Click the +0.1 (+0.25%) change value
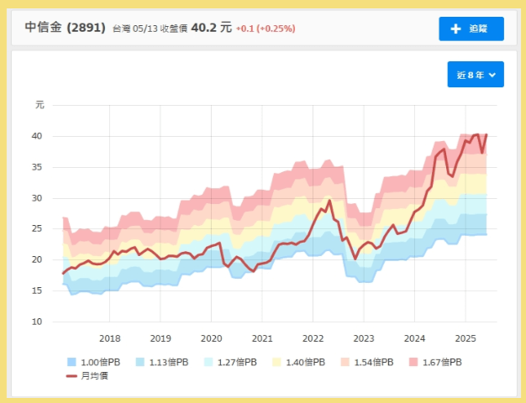The height and width of the screenshot is (403, 526). pos(266,29)
